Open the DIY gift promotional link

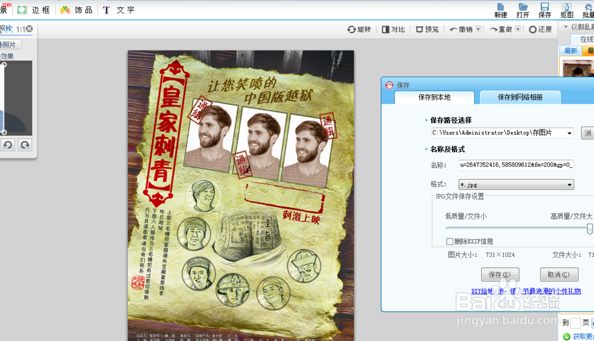point(526,291)
